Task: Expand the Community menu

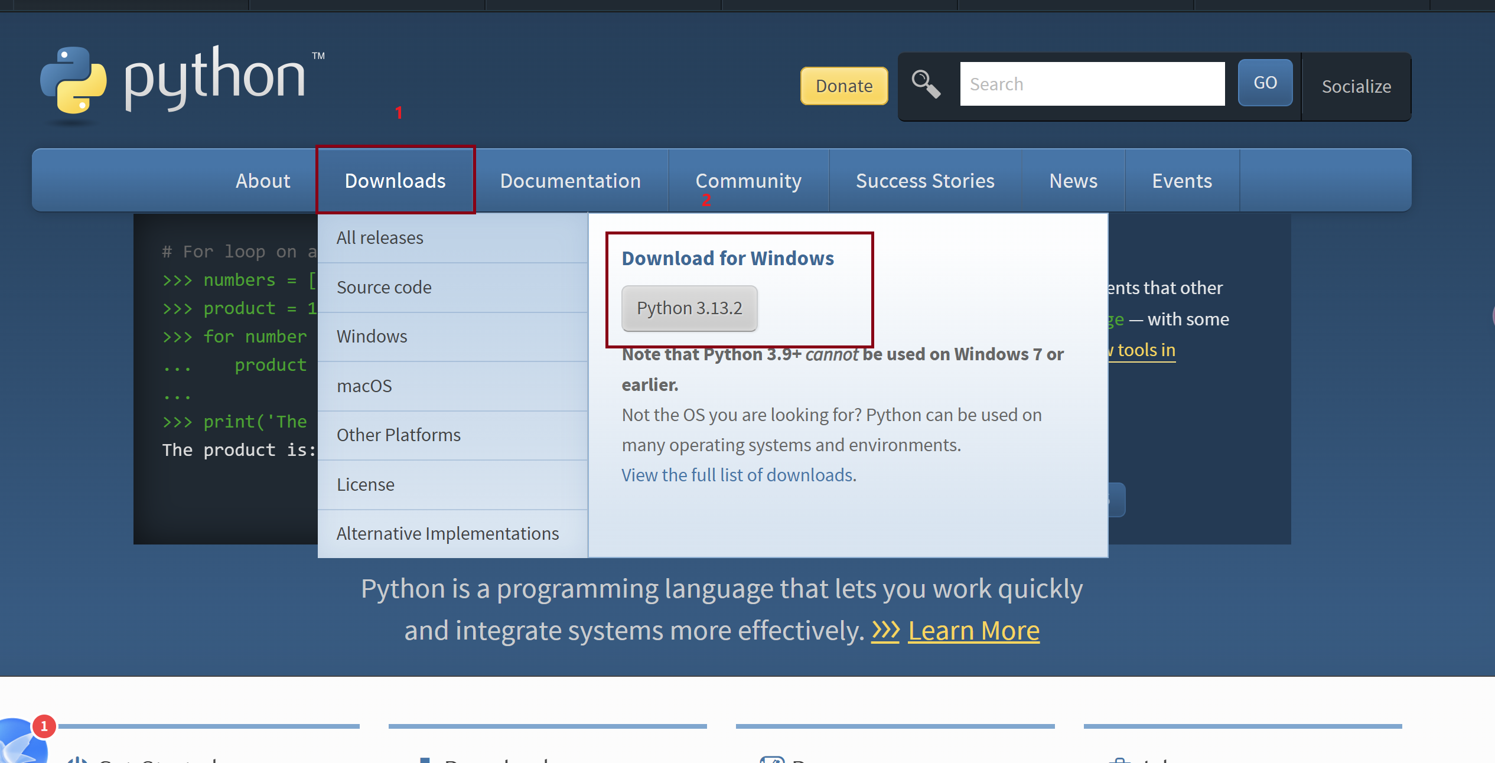Action: tap(748, 180)
